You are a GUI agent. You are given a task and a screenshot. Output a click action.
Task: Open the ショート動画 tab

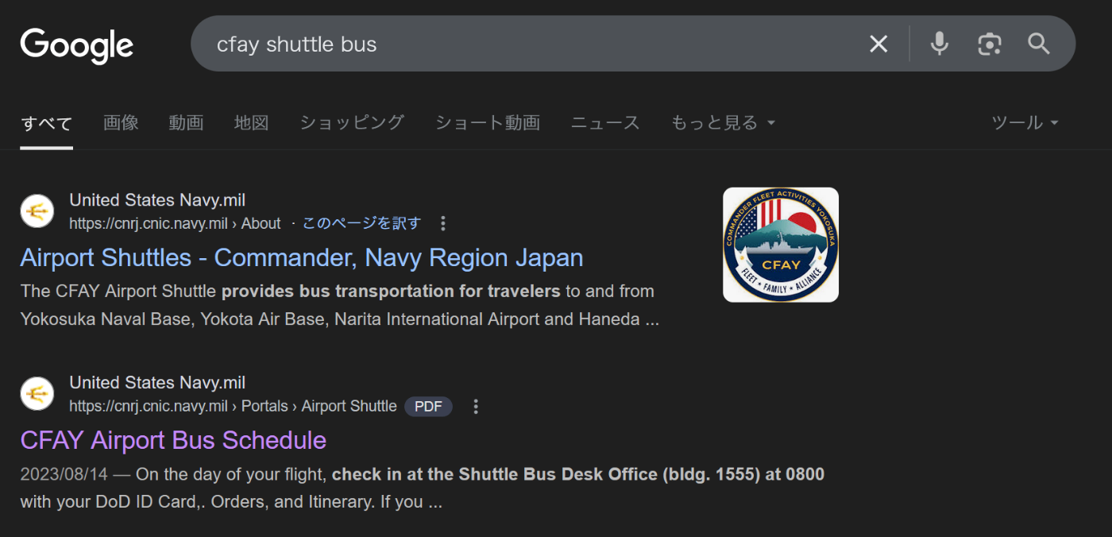point(488,122)
